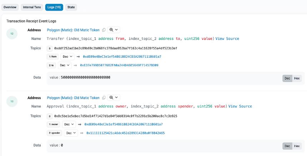
Task: Switch Transfer value data to Dec
Action: [x=287, y=78]
